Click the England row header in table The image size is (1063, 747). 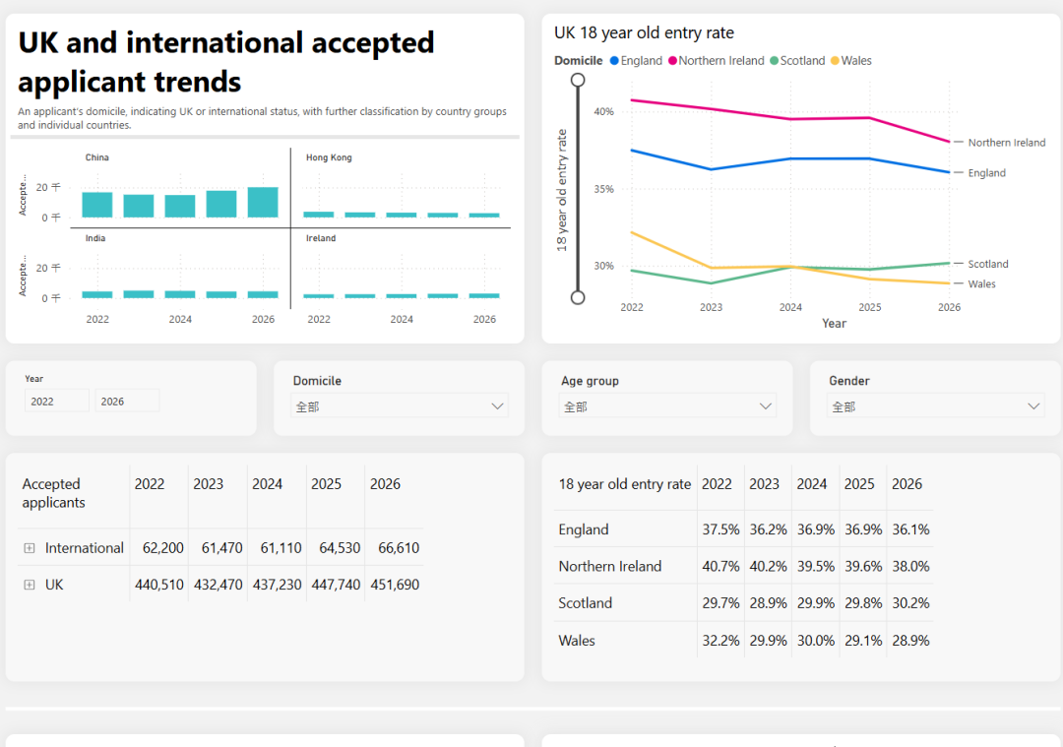(x=584, y=529)
